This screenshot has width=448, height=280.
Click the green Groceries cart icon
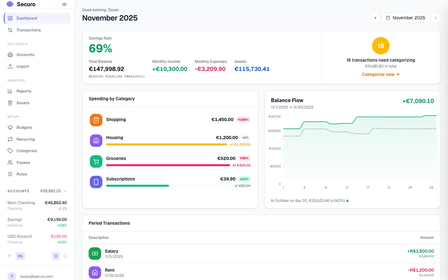point(96,161)
